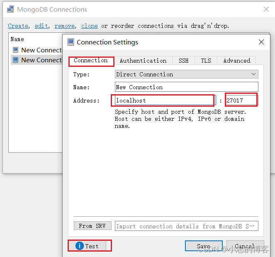Select first New Connection row in list
Image resolution: width=275 pixels, height=257 pixels.
pyautogui.click(x=37, y=50)
